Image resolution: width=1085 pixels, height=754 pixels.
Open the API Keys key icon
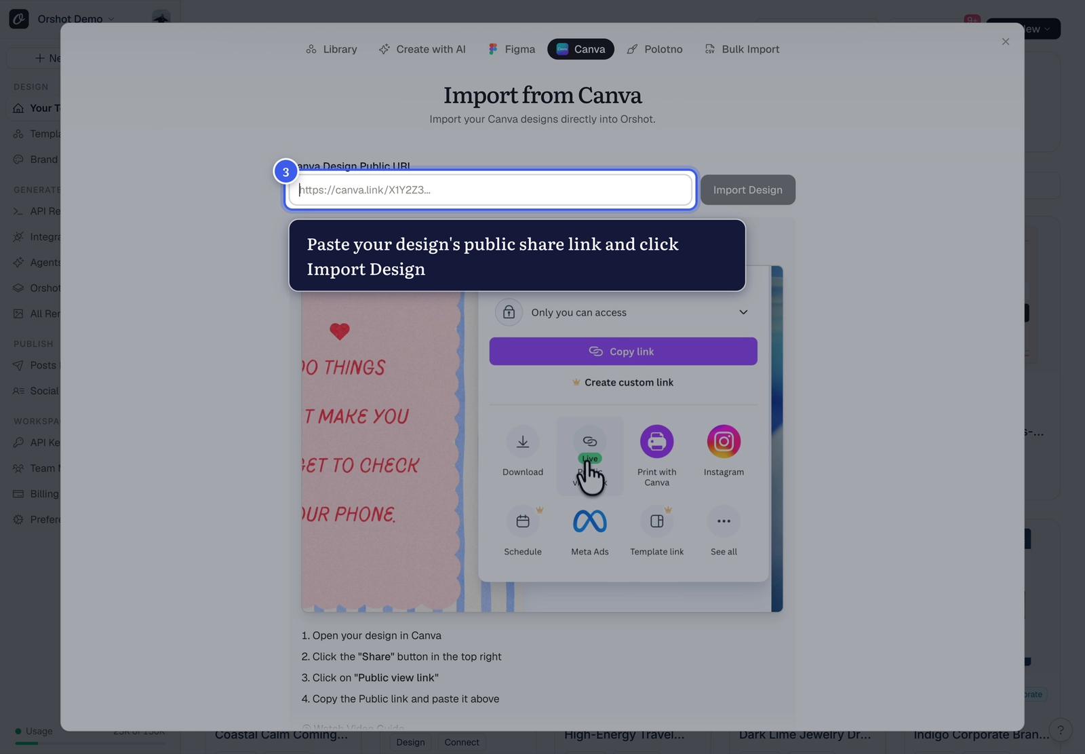[18, 442]
